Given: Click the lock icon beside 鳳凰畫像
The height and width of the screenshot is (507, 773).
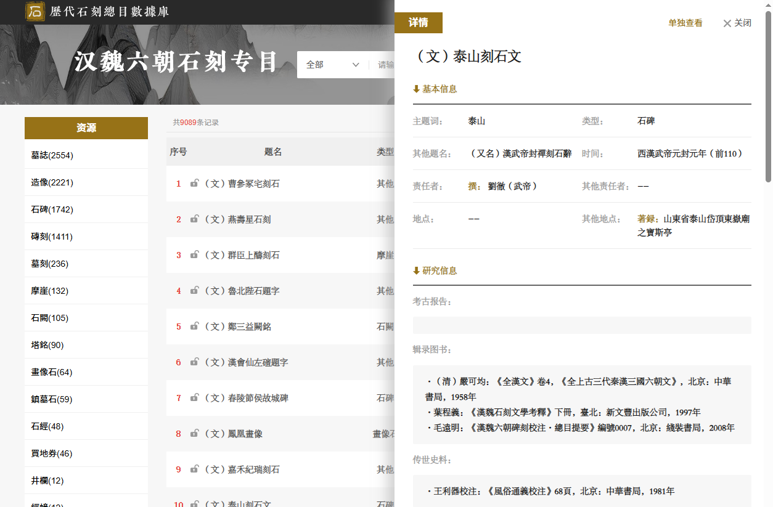Looking at the screenshot, I should [x=194, y=433].
